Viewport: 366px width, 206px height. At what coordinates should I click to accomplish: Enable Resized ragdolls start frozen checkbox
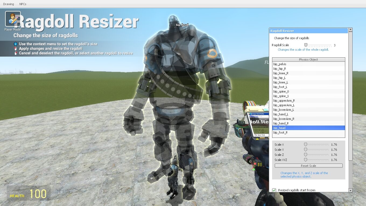(274, 190)
